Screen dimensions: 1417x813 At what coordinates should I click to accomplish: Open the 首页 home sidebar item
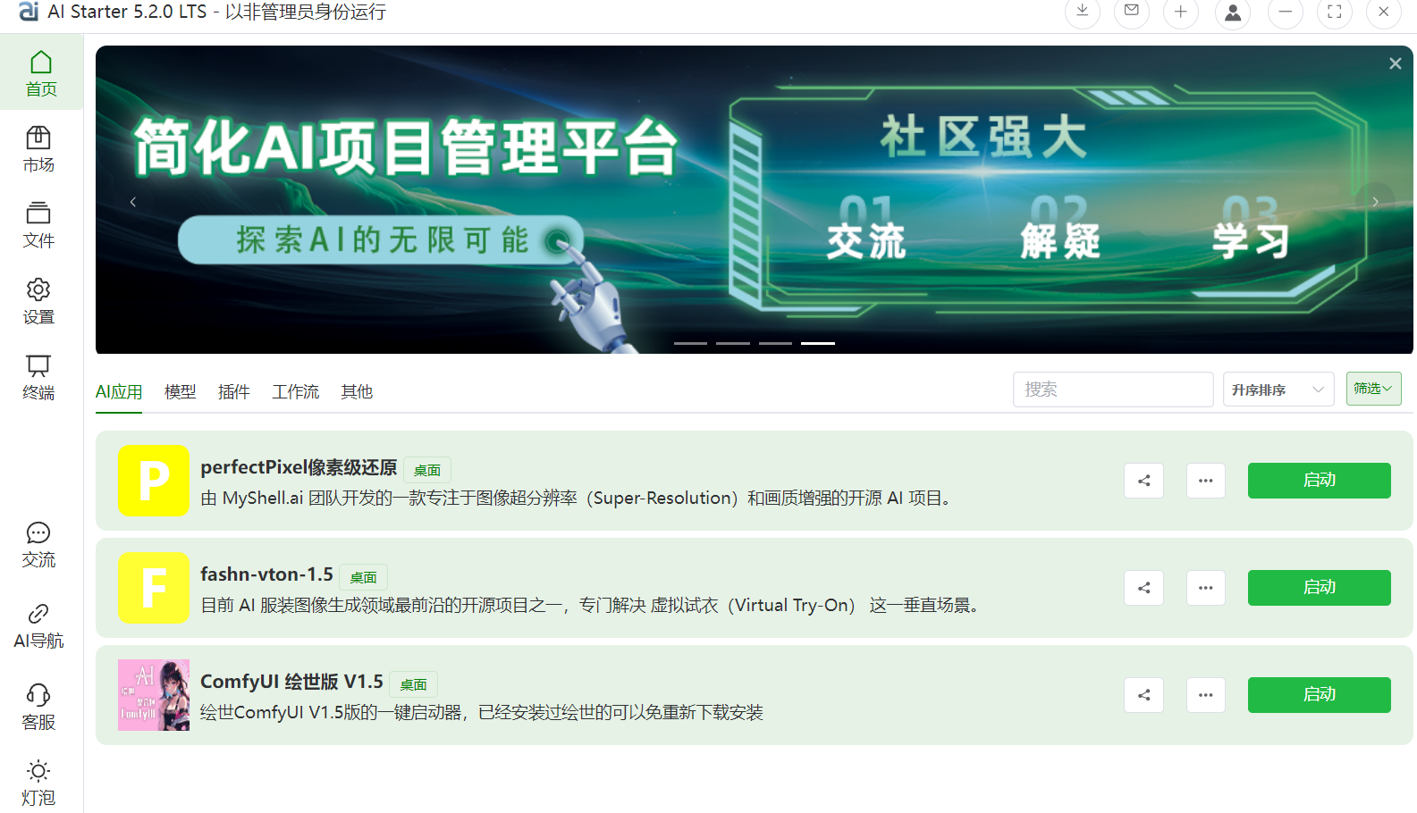(41, 72)
